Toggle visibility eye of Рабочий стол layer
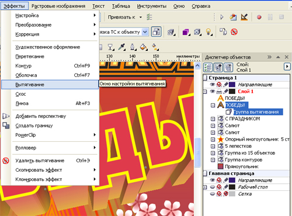 click(213, 187)
